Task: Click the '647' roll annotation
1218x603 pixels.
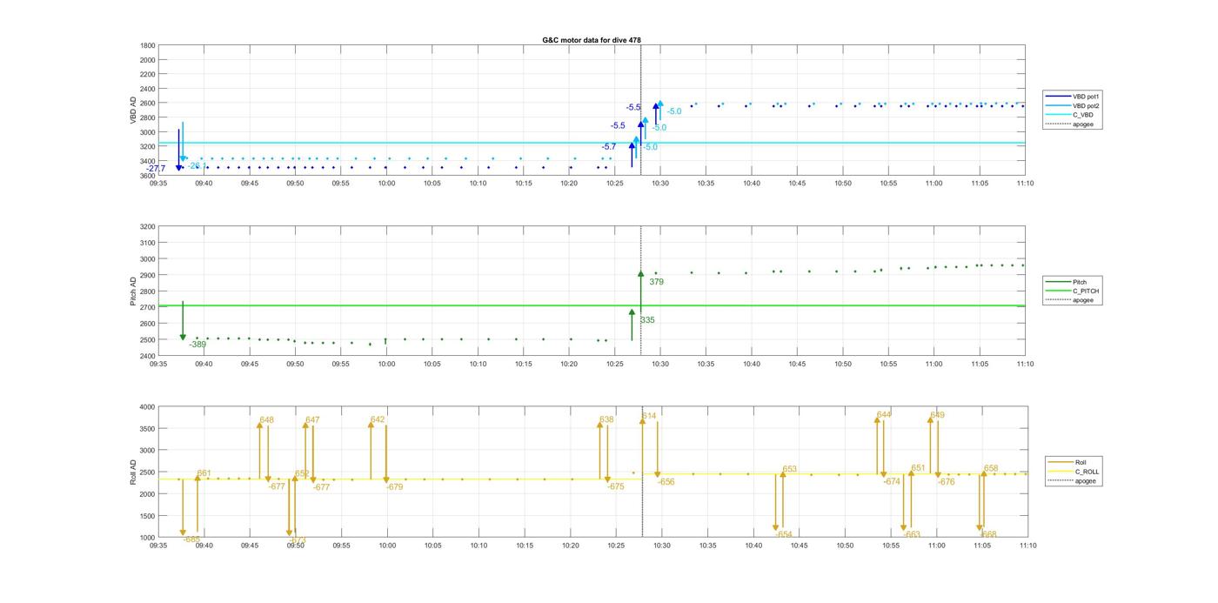Action: coord(312,420)
